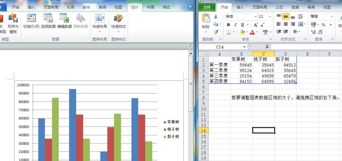Switch to Word 插入 tab
The image size is (342, 161).
[31, 7]
